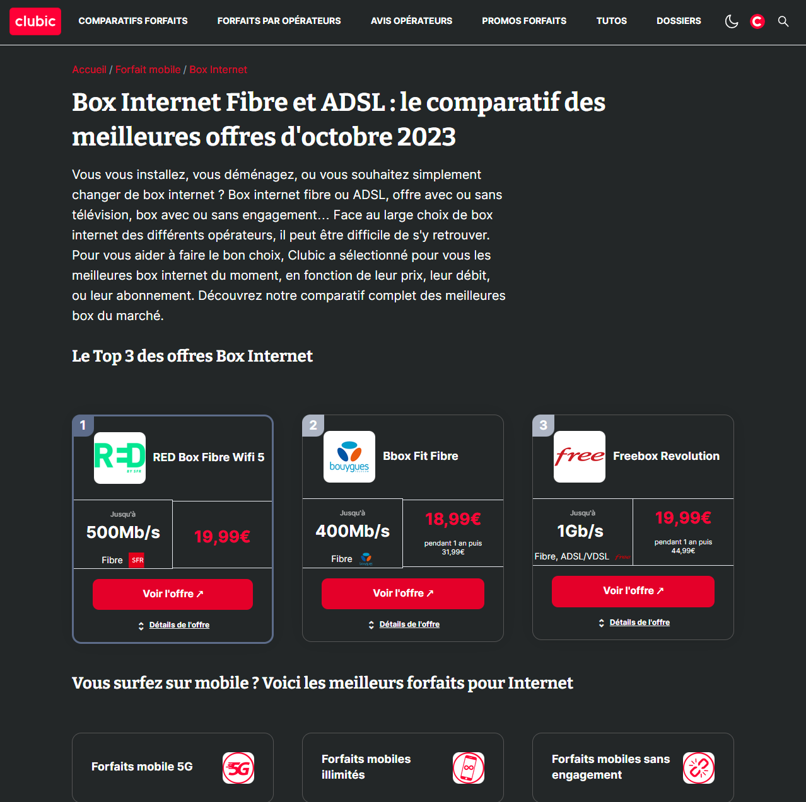806x802 pixels.
Task: Open Avis Opérateurs menu
Action: tap(412, 21)
